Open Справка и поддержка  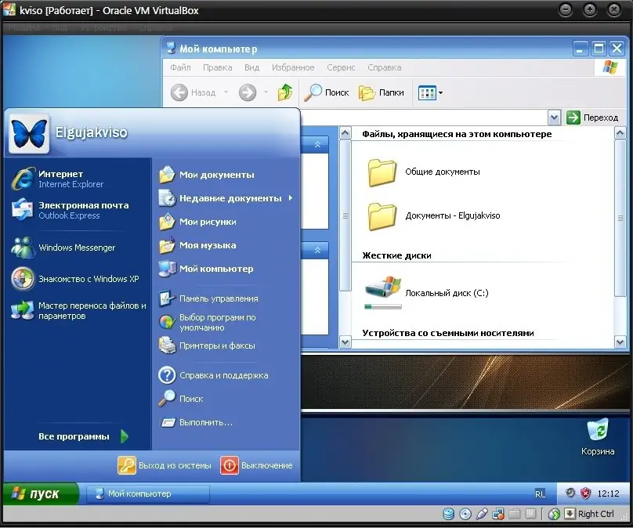point(213,375)
